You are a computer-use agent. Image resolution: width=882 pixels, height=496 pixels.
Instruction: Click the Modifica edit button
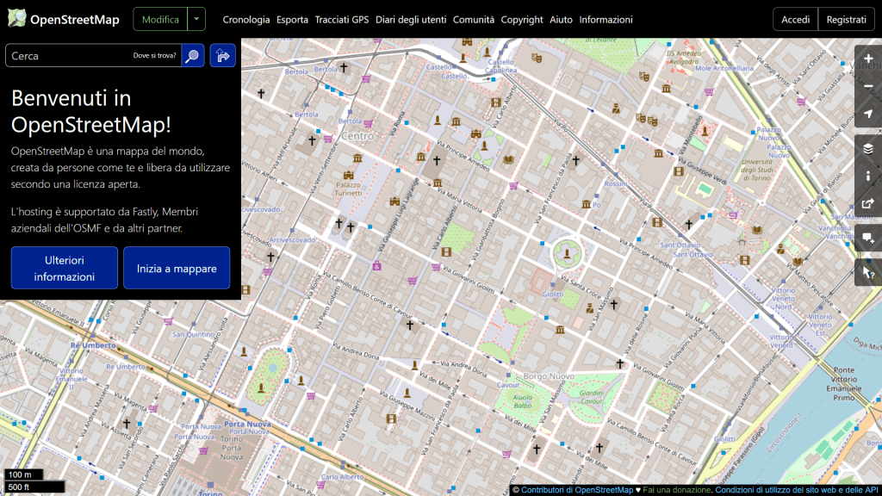point(161,19)
